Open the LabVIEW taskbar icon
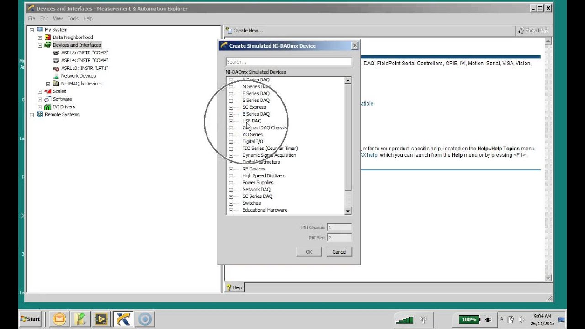Viewport: 585px width, 329px height. (x=101, y=319)
